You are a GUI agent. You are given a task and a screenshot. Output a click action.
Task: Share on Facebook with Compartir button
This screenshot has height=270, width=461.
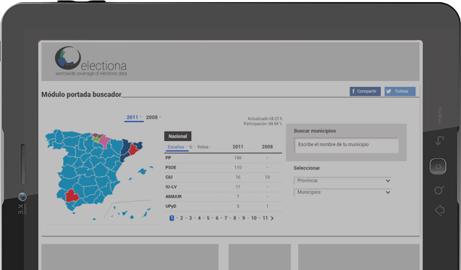point(365,91)
